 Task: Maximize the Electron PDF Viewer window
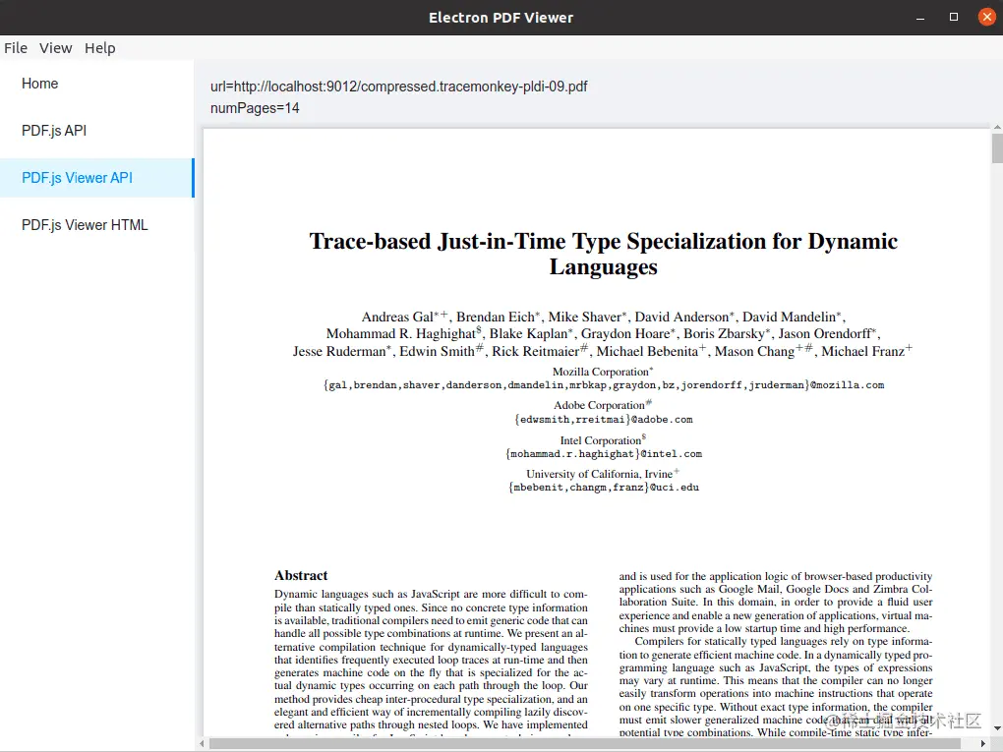point(954,18)
